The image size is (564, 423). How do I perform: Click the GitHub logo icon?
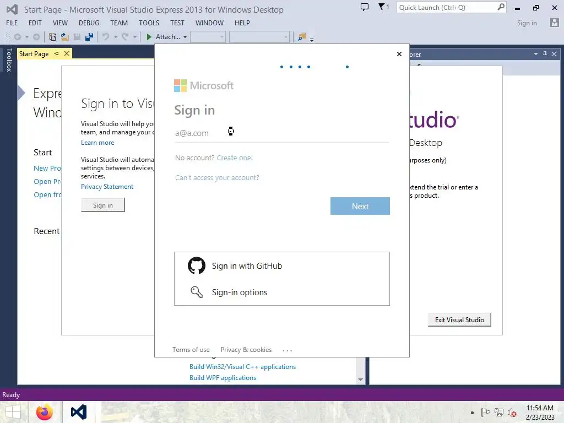coord(197,266)
